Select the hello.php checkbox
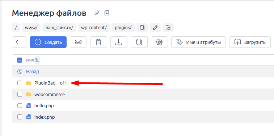The width and height of the screenshot is (274, 136). pos(20,106)
